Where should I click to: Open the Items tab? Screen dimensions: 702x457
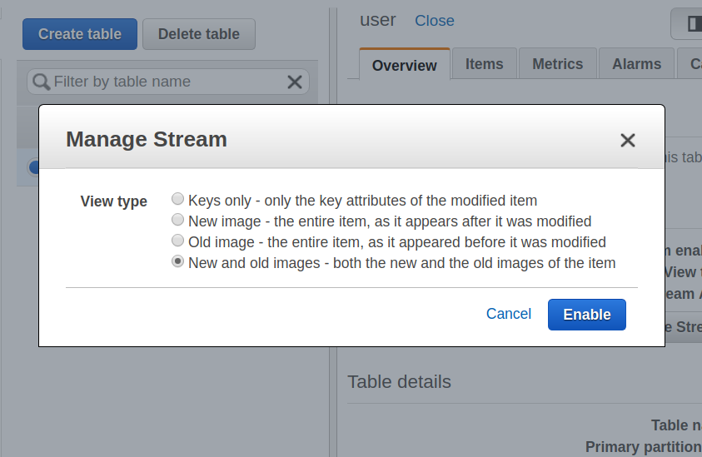[484, 64]
